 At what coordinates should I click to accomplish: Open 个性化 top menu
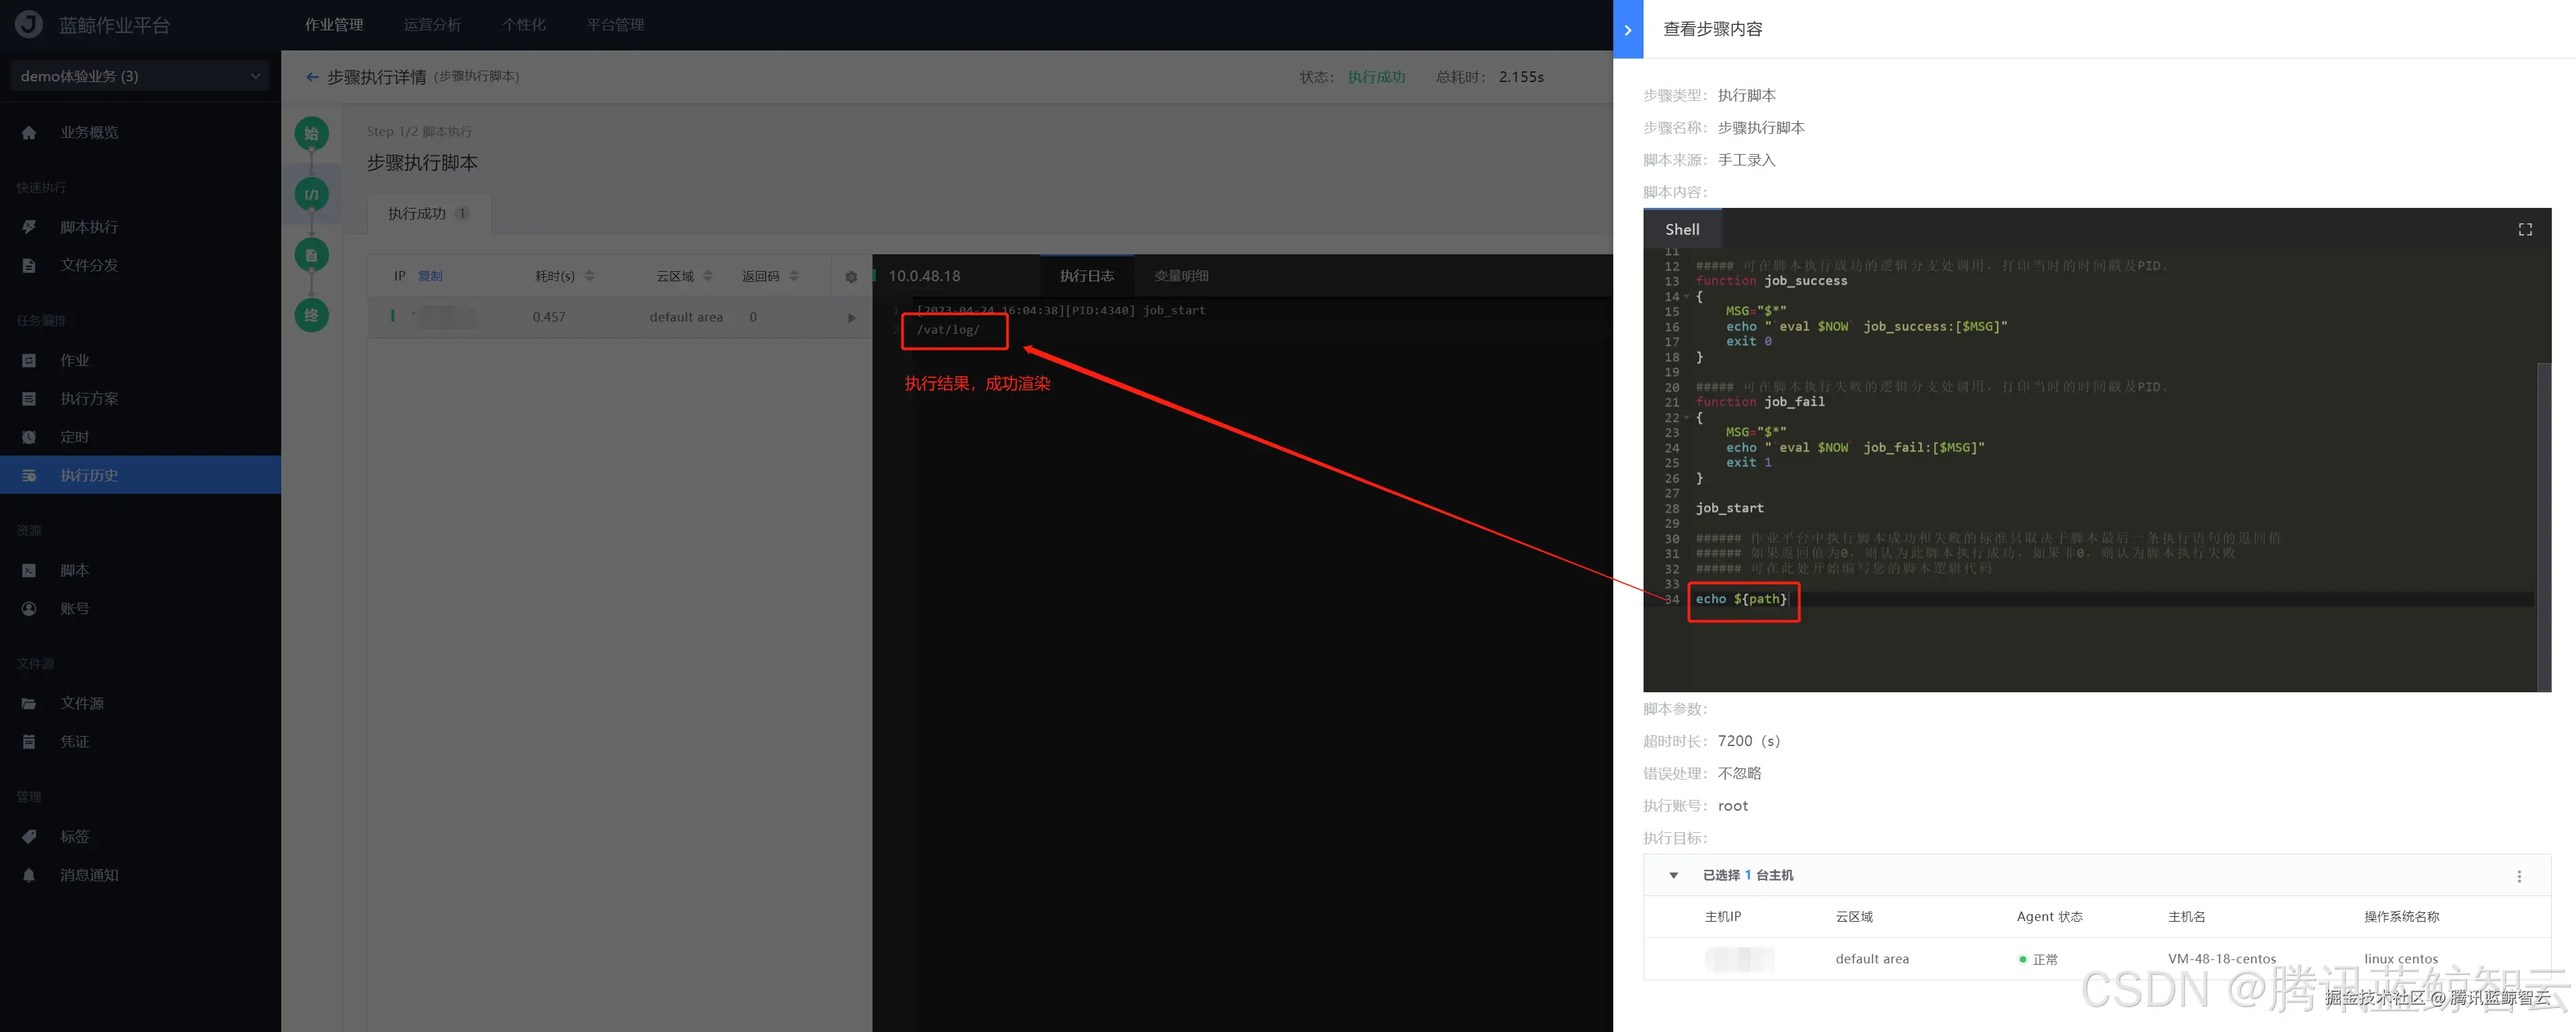(x=524, y=25)
